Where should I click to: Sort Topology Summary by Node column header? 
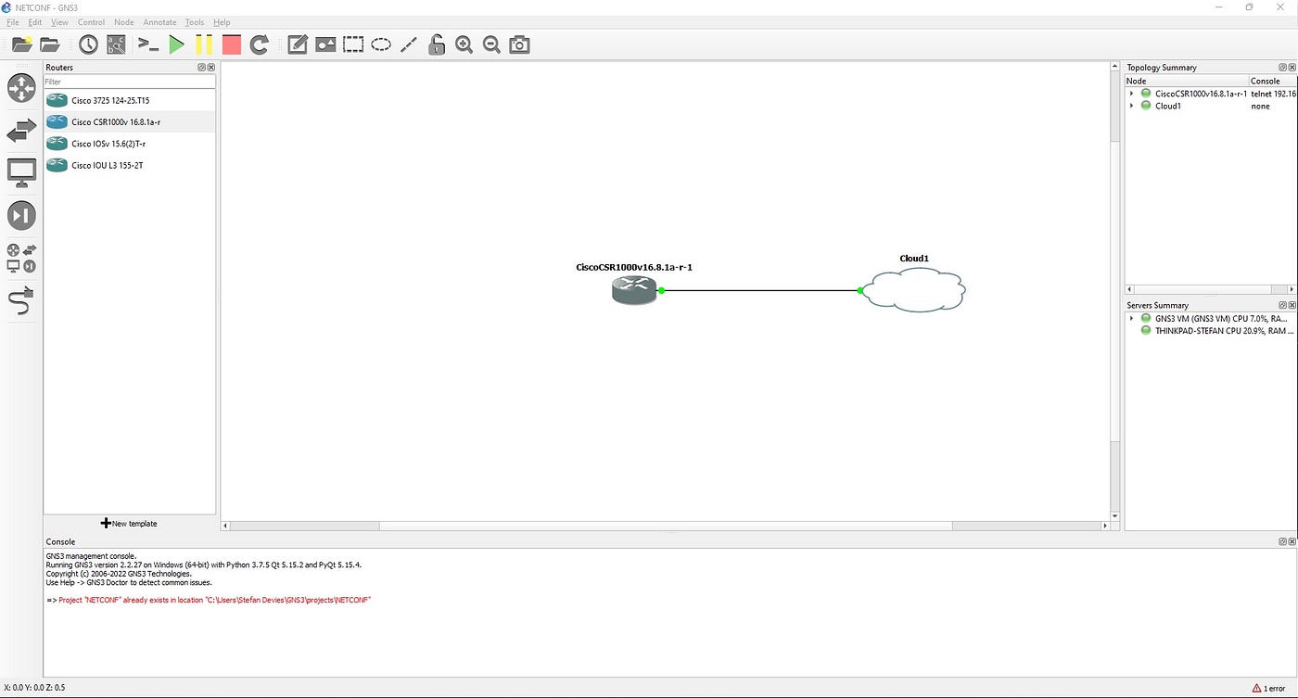click(1186, 81)
